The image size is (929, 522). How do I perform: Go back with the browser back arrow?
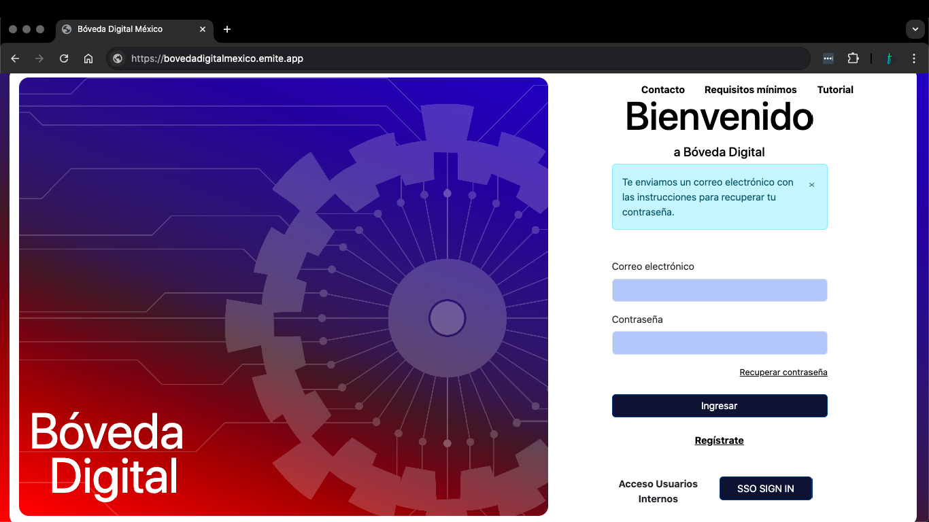pos(15,58)
